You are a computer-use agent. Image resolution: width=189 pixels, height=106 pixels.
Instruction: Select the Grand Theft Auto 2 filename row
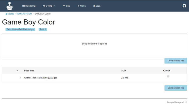coord(94,78)
